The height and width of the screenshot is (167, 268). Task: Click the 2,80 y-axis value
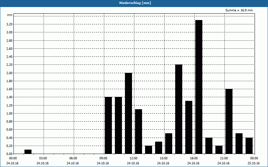tap(9, 40)
